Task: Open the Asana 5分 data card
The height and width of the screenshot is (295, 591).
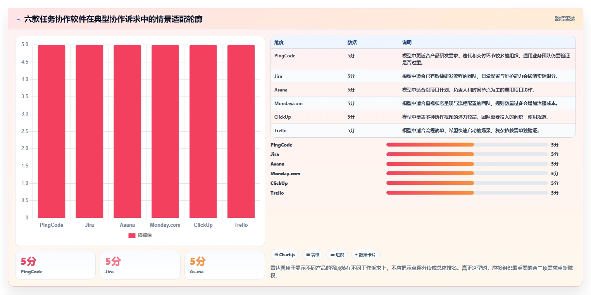Action: 224,265
